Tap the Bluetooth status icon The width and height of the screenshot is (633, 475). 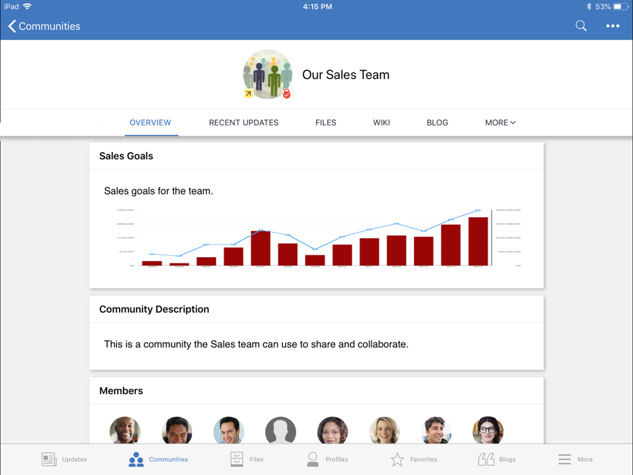[x=589, y=6]
